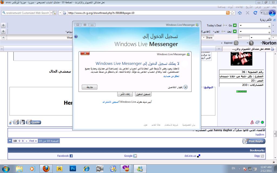This screenshot has width=277, height=173.
Task: Click the Norton help question mark icon
Action: [251, 43]
